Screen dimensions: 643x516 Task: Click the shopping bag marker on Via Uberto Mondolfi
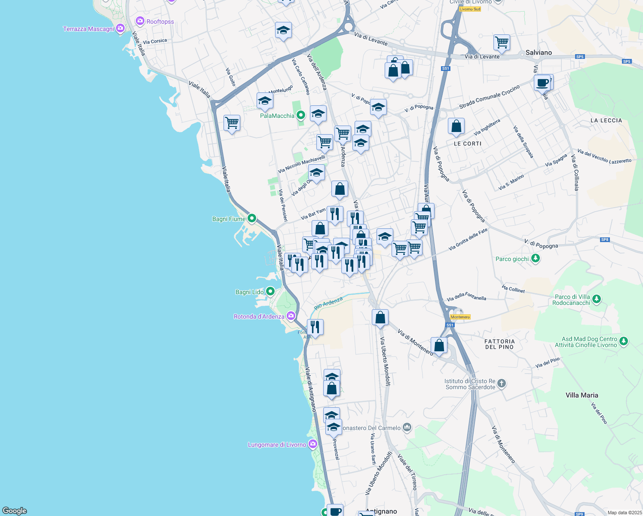380,318
